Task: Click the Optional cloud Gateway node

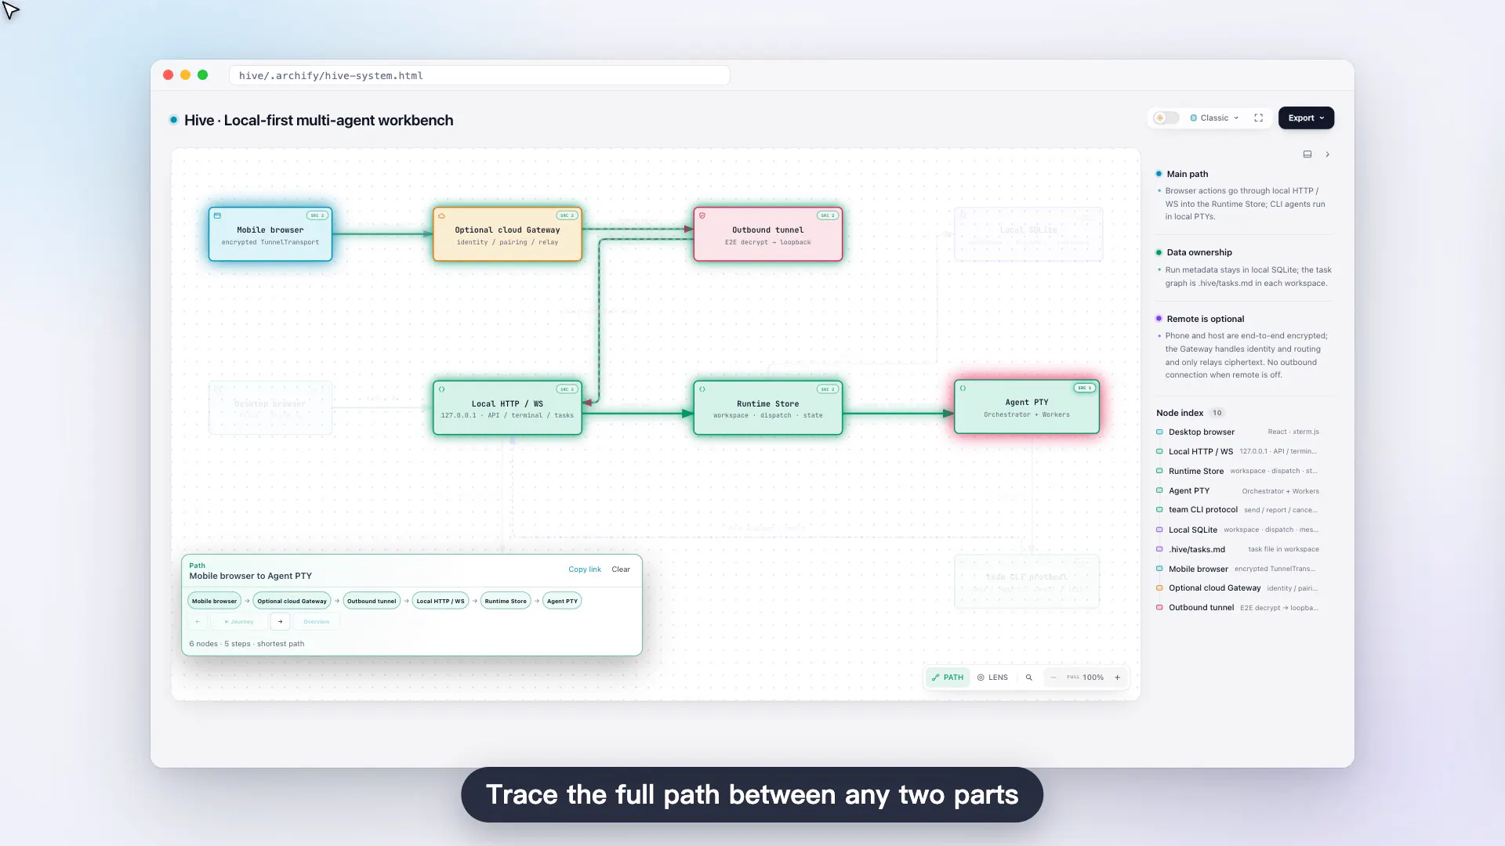Action: point(507,234)
